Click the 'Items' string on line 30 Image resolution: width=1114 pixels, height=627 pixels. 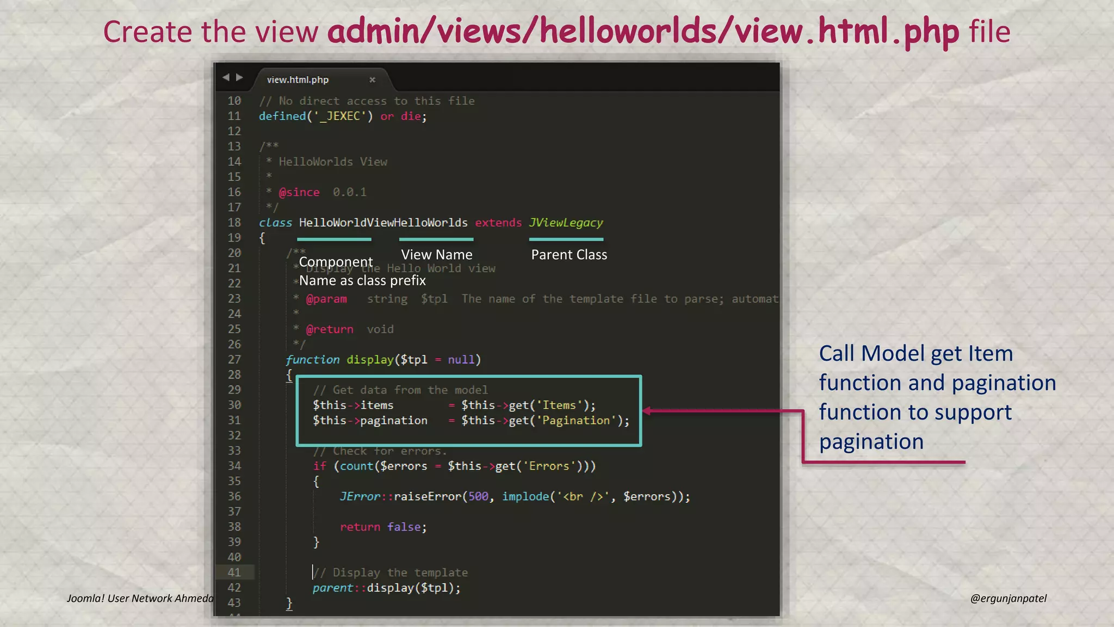coord(559,405)
